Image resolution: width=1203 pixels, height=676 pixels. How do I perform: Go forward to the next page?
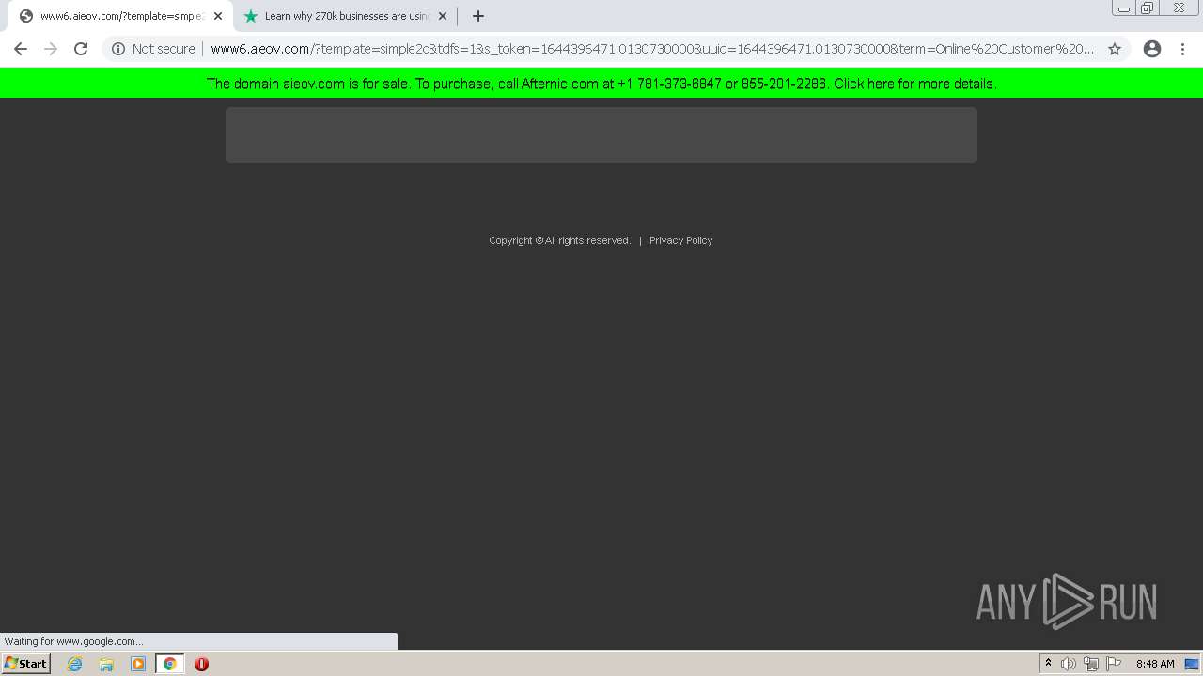pos(51,49)
